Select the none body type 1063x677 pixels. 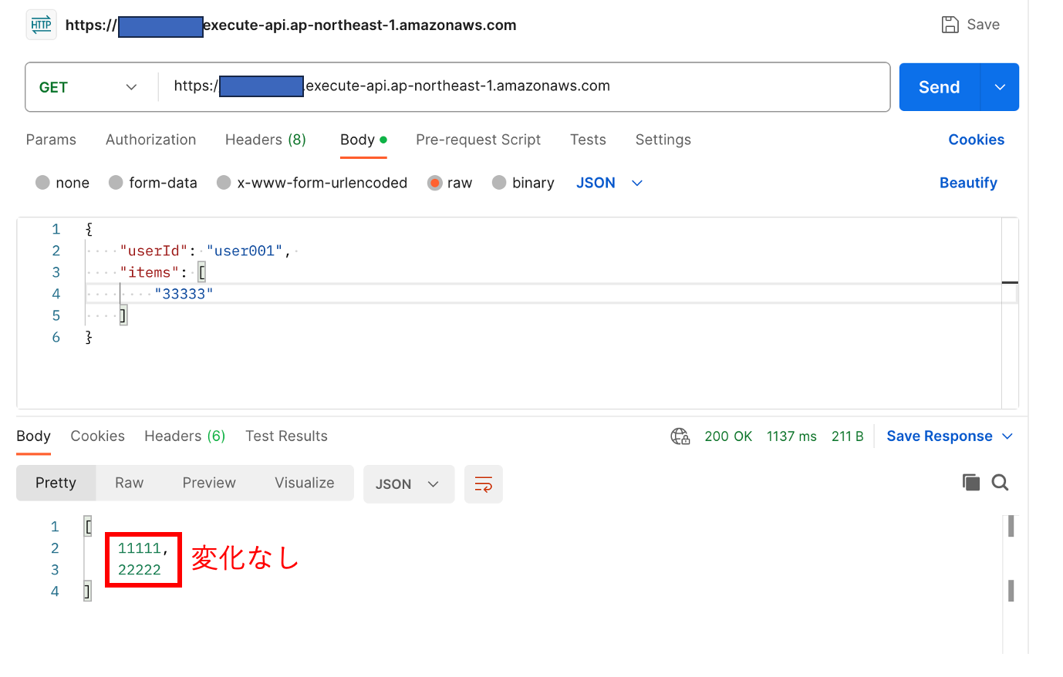tap(43, 183)
